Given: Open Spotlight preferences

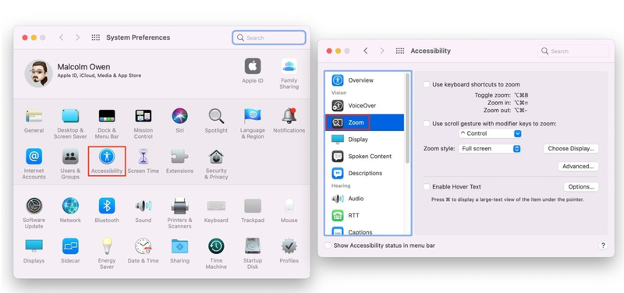Looking at the screenshot, I should (x=216, y=116).
